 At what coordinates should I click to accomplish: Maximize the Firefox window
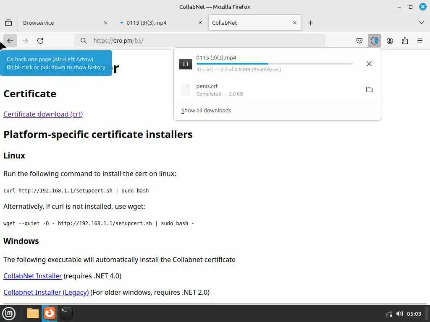click(411, 7)
